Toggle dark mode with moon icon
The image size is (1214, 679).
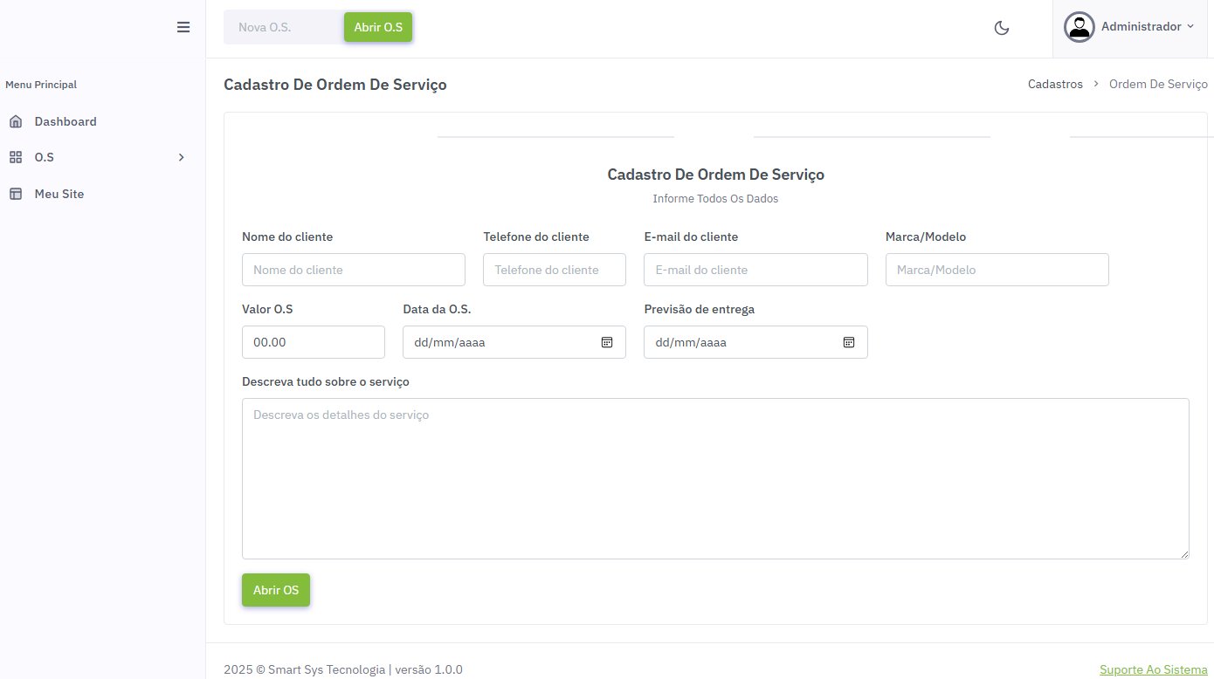1002,28
